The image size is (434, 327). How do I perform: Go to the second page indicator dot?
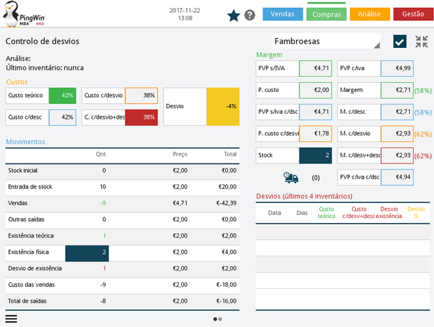click(x=220, y=319)
